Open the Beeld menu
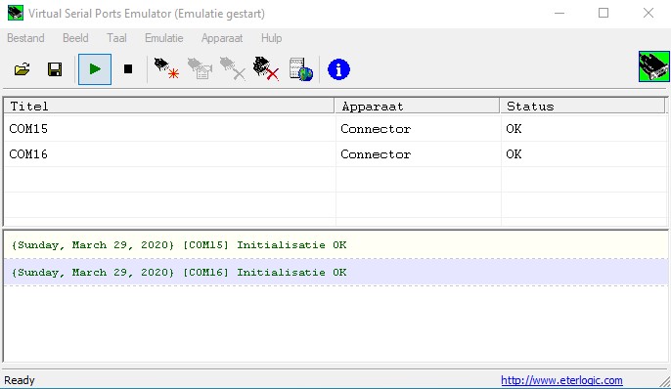This screenshot has width=671, height=389. click(75, 38)
